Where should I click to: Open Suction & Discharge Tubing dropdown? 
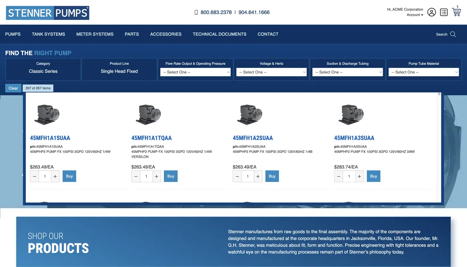click(x=348, y=72)
